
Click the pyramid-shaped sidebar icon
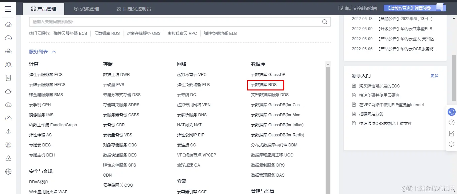[x=9, y=131]
